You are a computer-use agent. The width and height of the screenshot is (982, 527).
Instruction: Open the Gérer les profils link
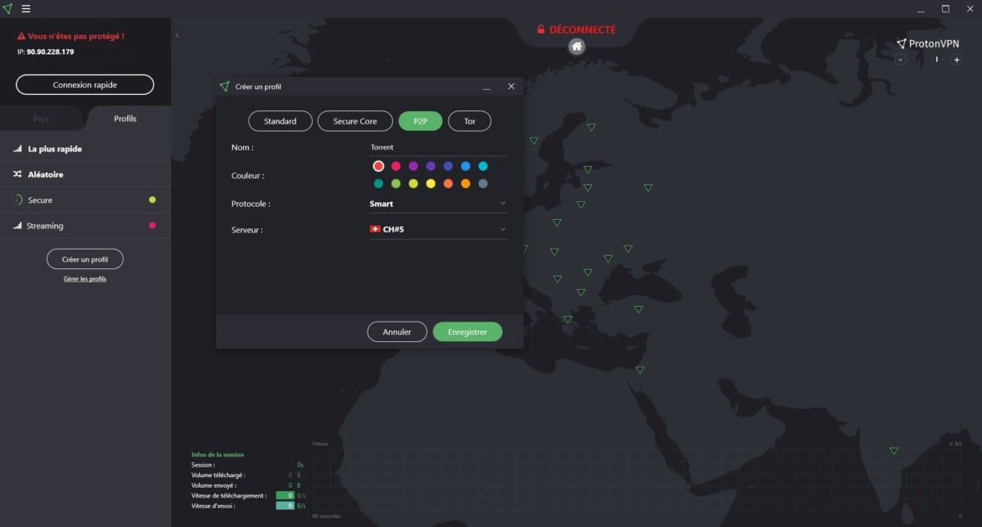85,279
